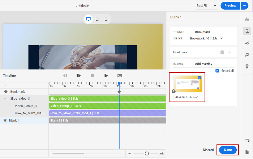Untick the checkbox on Multiple choice thumbnail

point(200,78)
